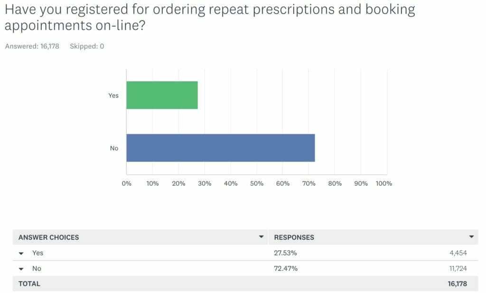The image size is (486, 293).
Task: Select the Yes answer label in table
Action: (37, 253)
